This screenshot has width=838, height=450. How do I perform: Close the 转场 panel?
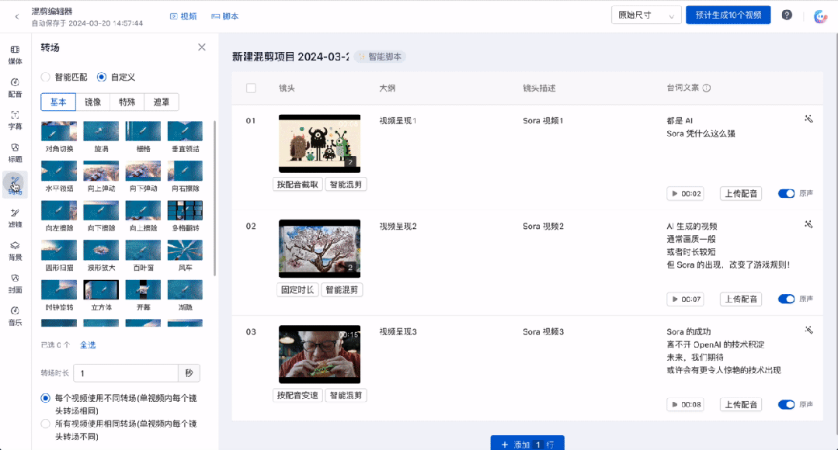tap(201, 47)
